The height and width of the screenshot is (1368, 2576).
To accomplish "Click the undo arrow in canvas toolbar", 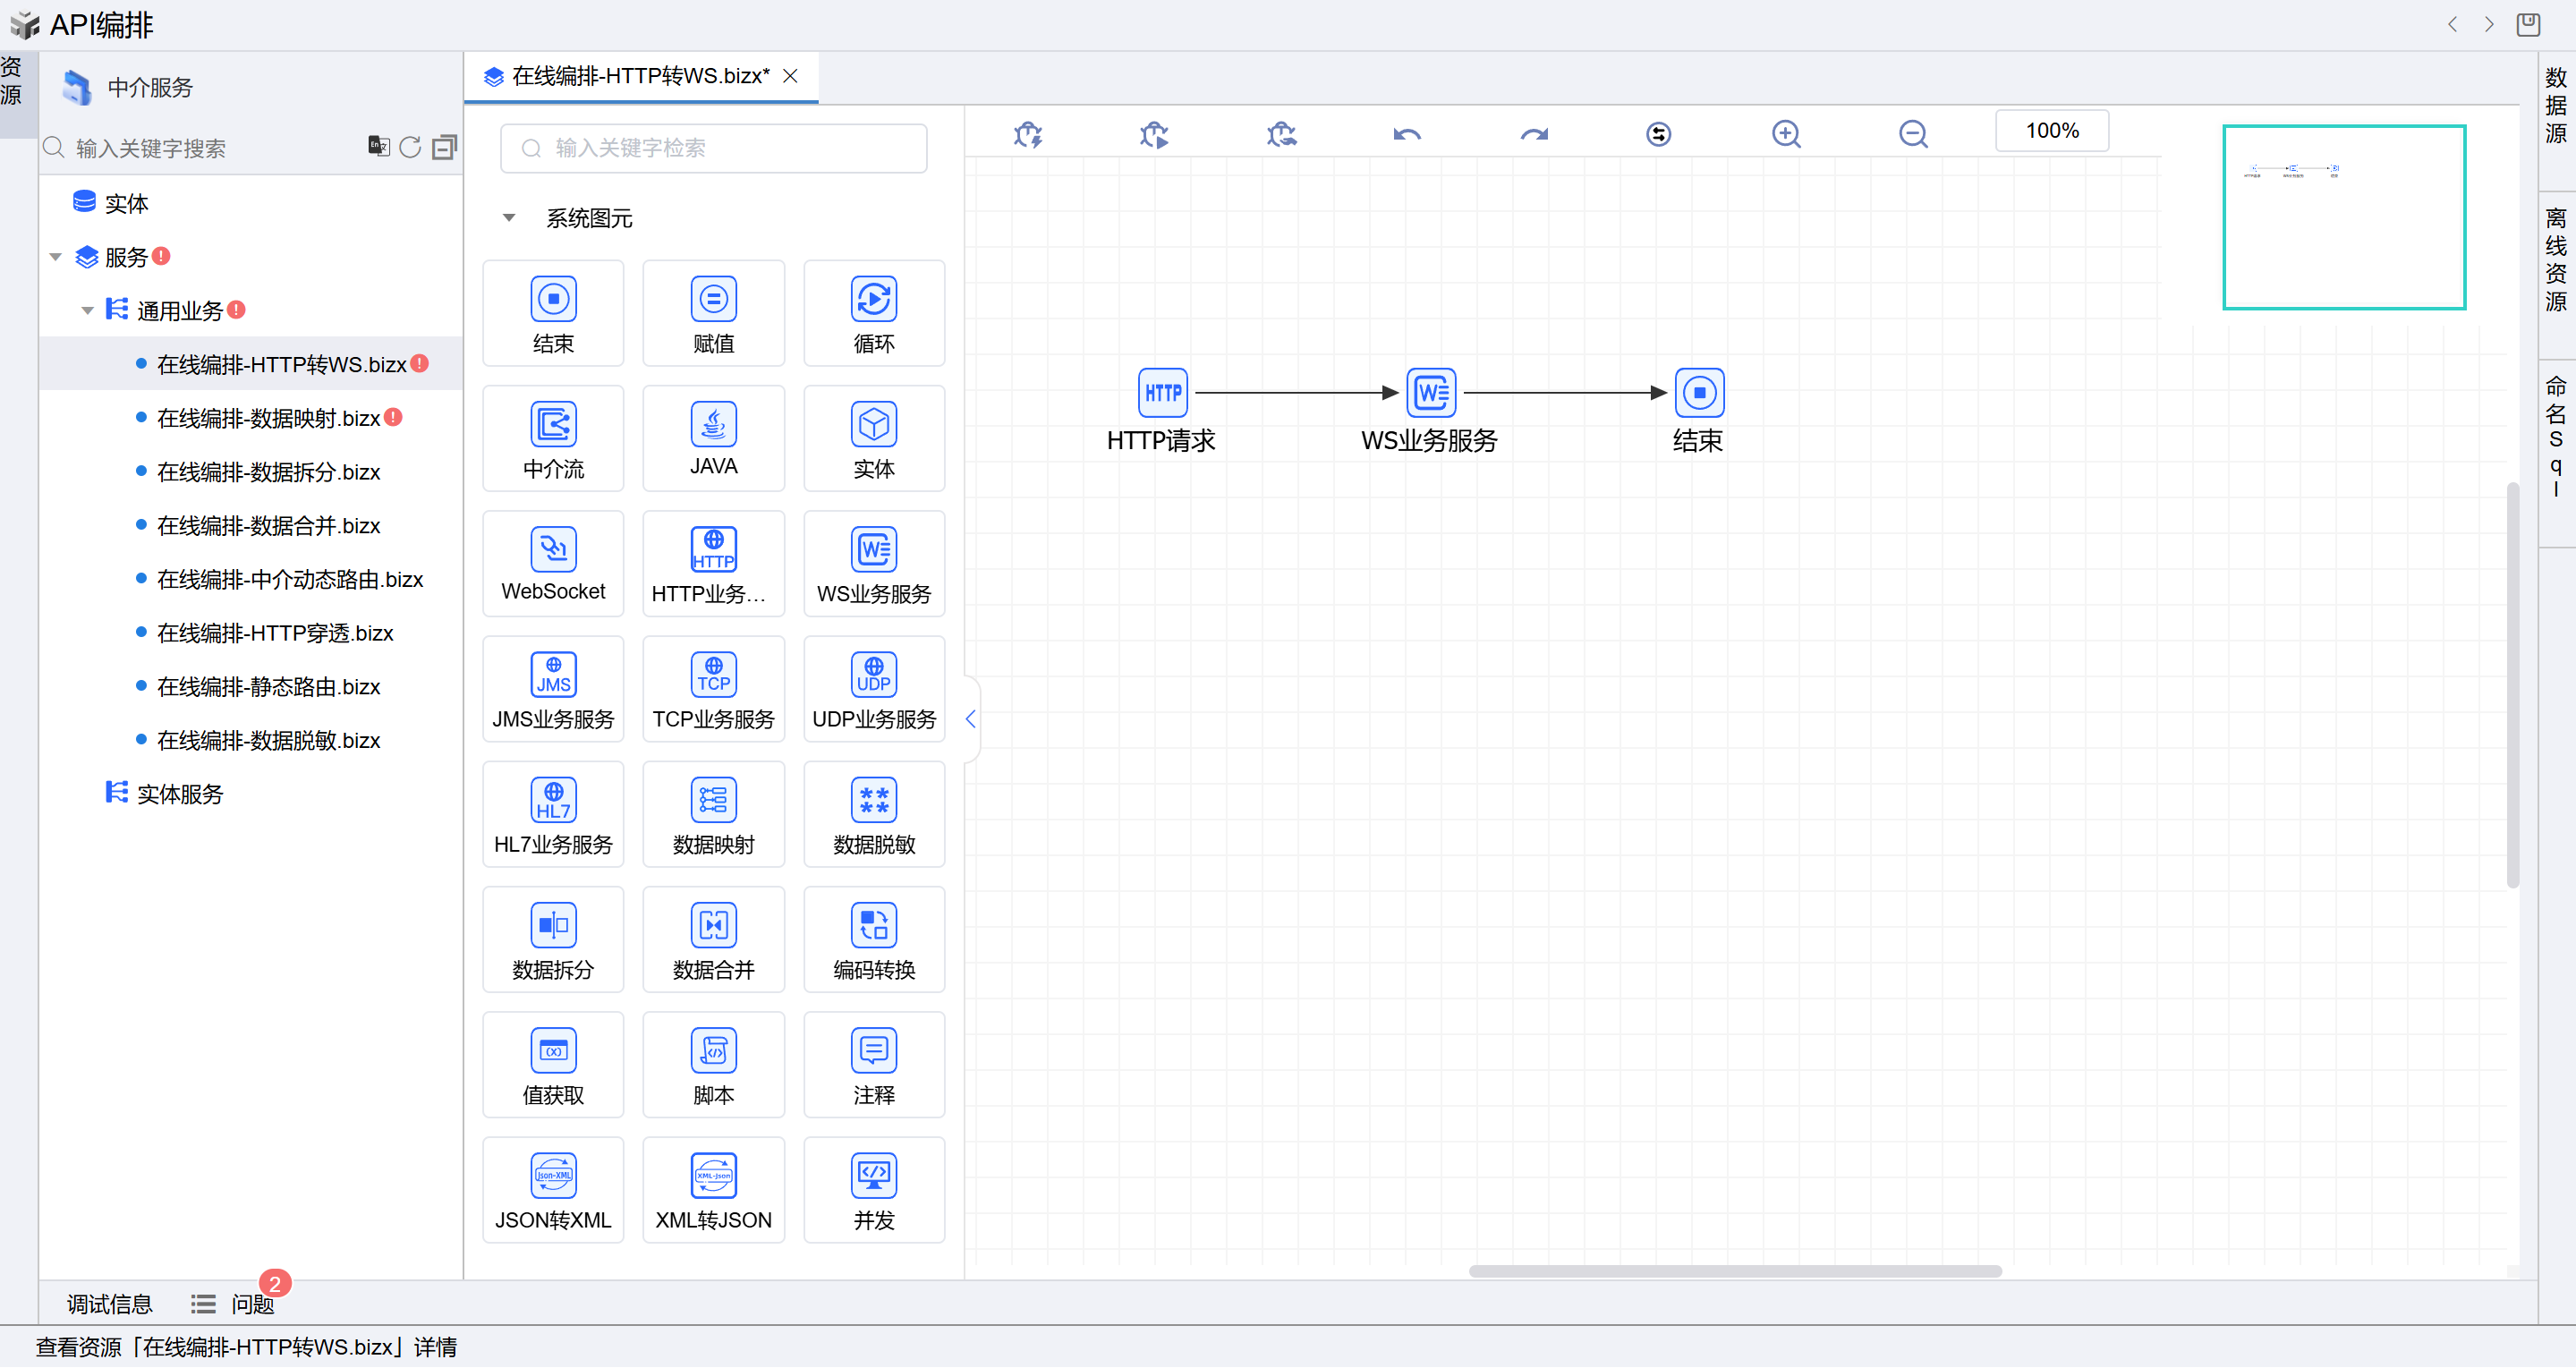I will (x=1406, y=134).
